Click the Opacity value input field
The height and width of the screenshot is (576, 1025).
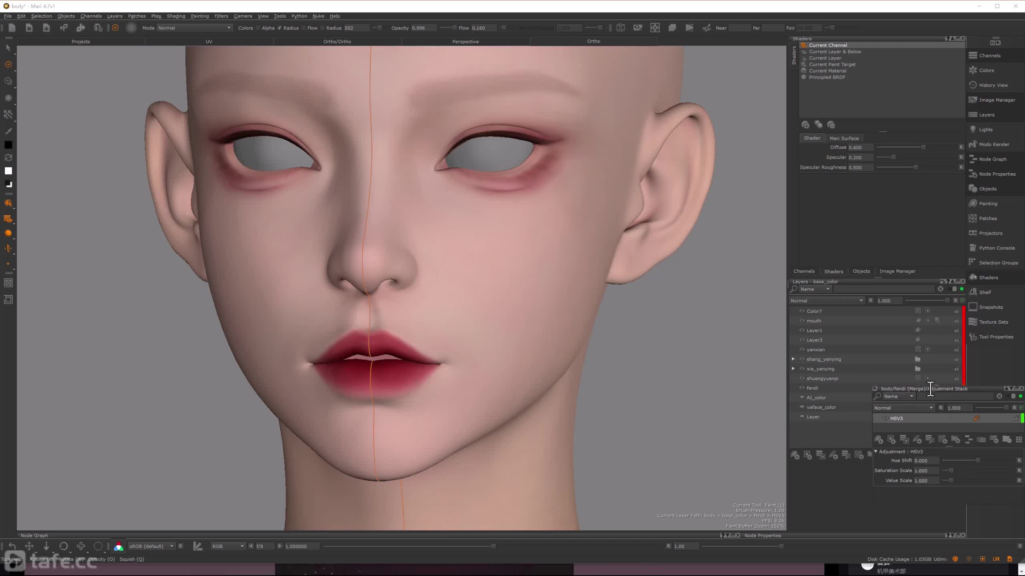(423, 28)
